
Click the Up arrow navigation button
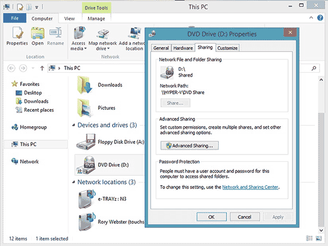point(42,68)
